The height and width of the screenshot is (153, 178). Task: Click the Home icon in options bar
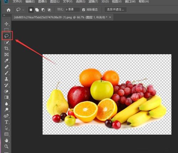(x=9, y=10)
